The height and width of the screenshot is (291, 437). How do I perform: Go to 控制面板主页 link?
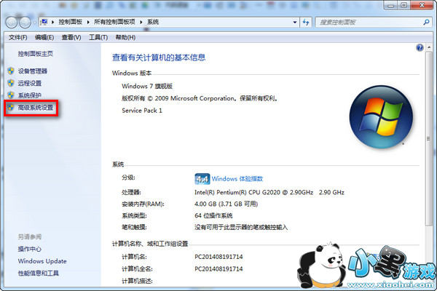(36, 54)
